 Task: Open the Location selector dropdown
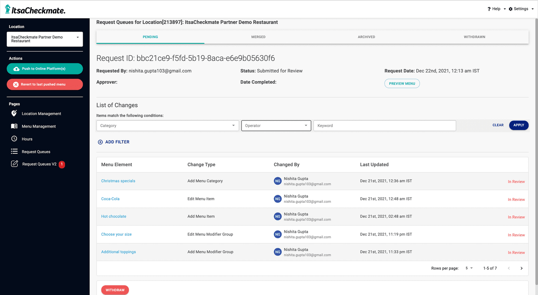45,39
